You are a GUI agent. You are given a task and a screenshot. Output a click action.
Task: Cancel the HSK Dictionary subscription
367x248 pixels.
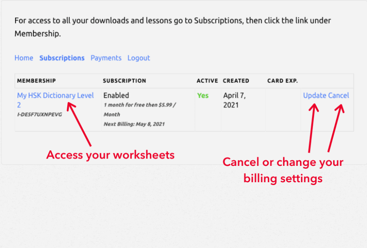click(x=338, y=96)
